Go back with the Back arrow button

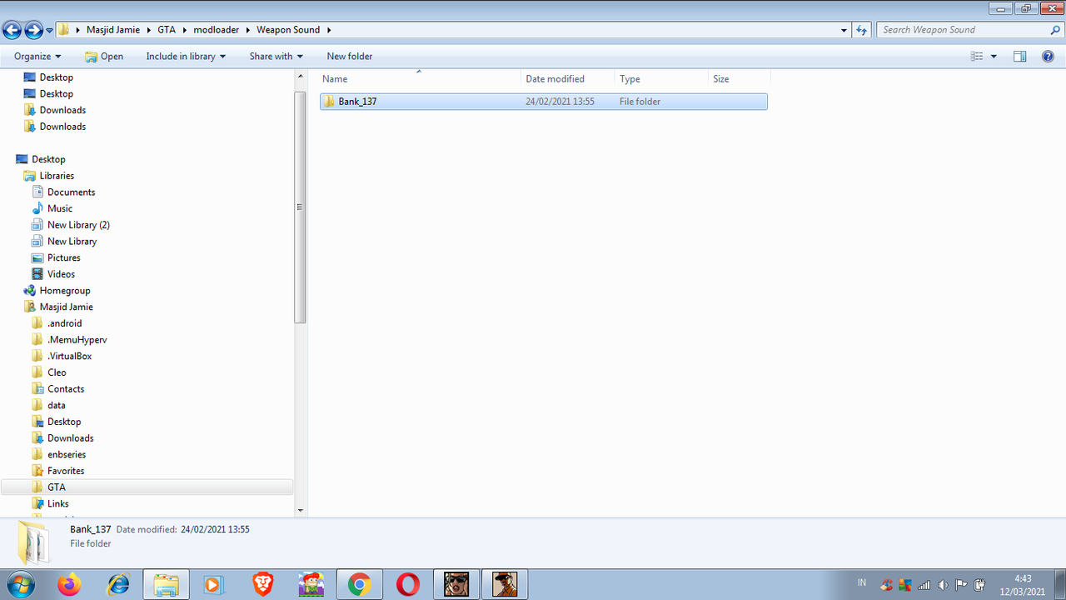tap(12, 31)
